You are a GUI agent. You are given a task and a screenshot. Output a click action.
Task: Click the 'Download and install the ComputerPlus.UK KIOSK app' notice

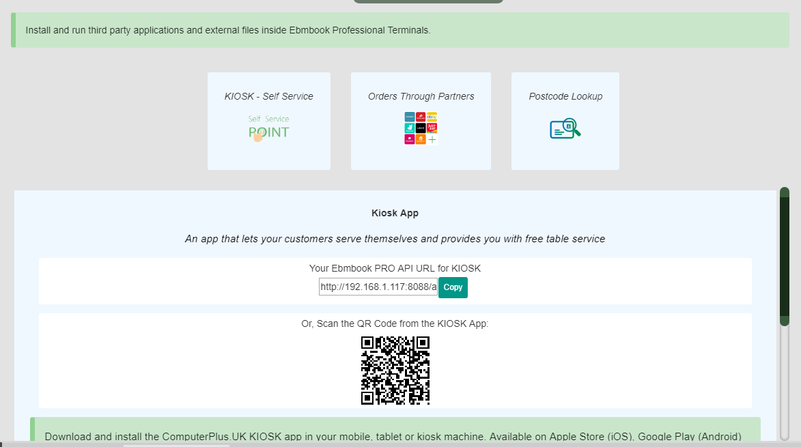tap(395, 429)
